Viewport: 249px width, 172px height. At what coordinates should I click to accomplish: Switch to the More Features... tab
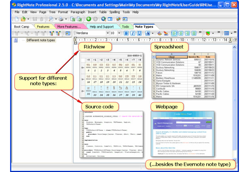69,27
